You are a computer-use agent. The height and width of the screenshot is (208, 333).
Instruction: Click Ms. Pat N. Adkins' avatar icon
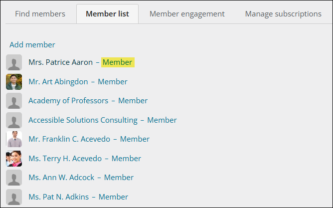pos(14,197)
